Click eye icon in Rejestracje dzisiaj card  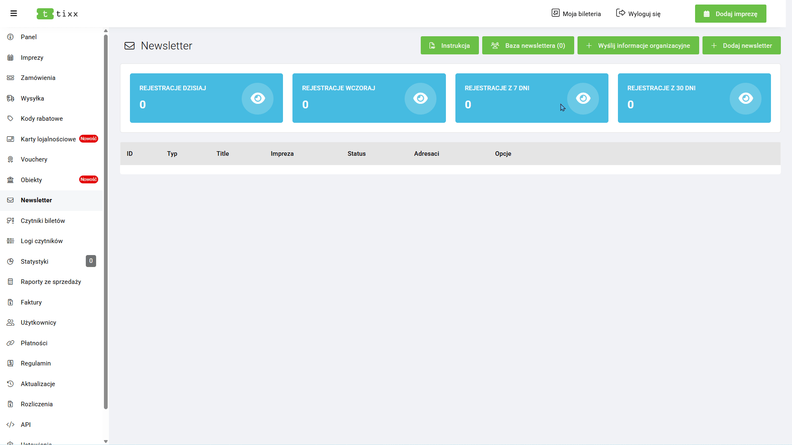pos(257,98)
